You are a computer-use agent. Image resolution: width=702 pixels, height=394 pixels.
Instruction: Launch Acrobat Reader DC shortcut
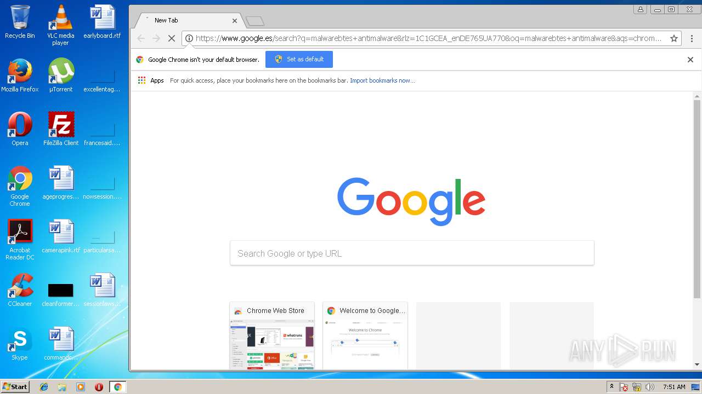click(20, 240)
